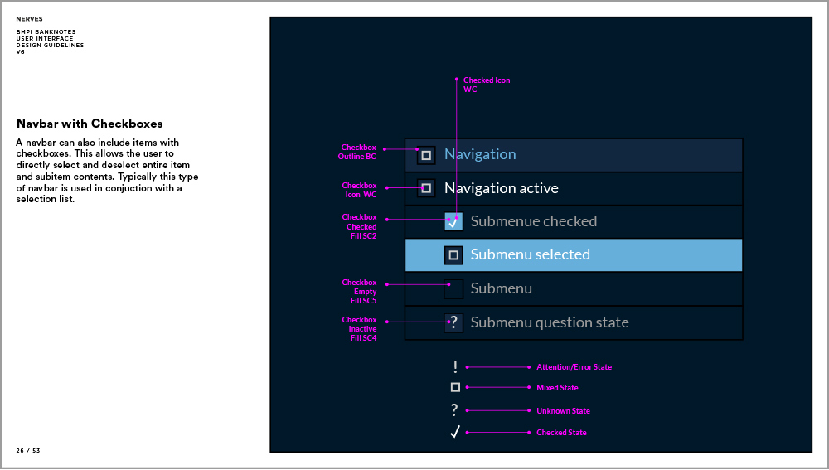
Task: Uncheck the Submenue checked checkbox
Action: point(453,221)
